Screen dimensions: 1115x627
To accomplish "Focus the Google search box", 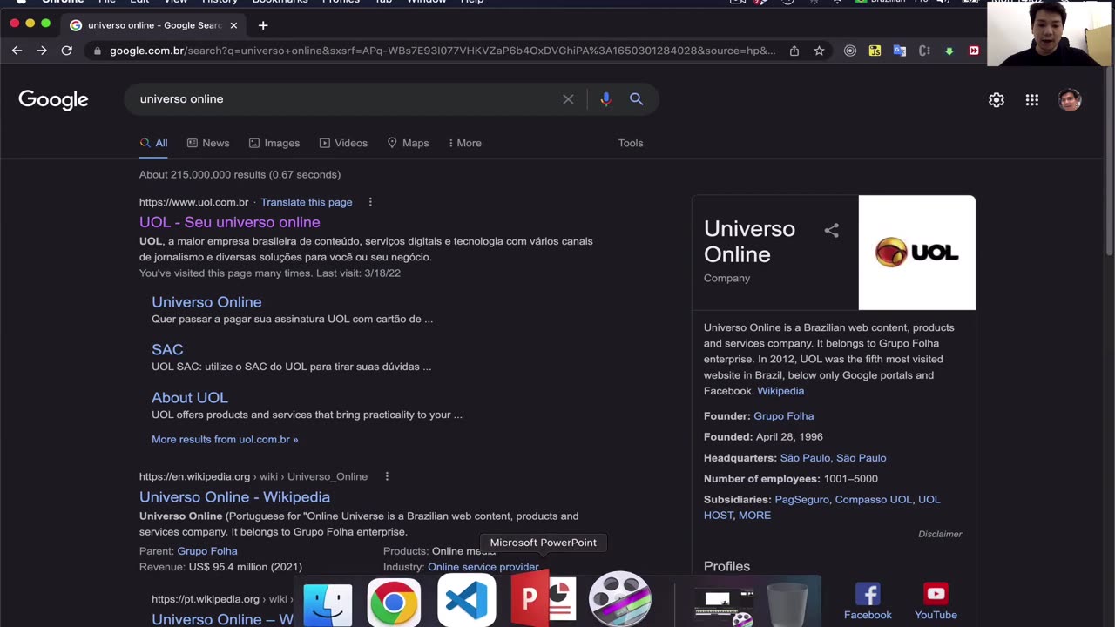I will (x=348, y=99).
